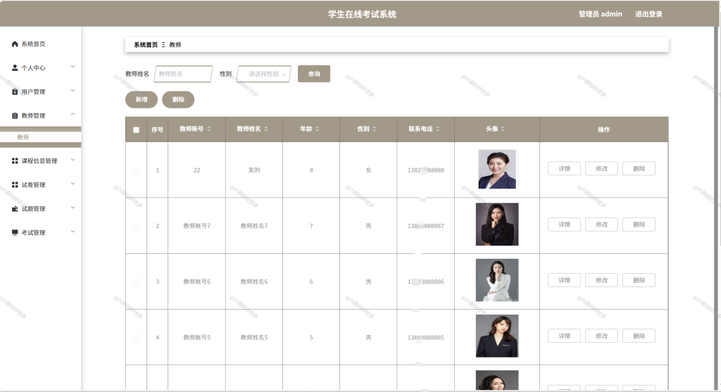This screenshot has width=721, height=392.
Task: Click 退出登录 in the header
Action: click(648, 14)
